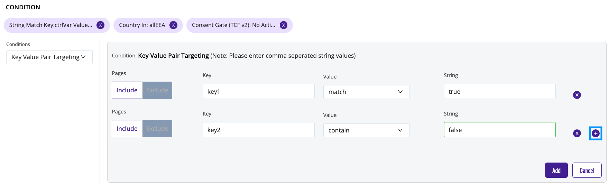Click the String field containing false
Image resolution: width=609 pixels, height=184 pixels.
pyautogui.click(x=500, y=130)
